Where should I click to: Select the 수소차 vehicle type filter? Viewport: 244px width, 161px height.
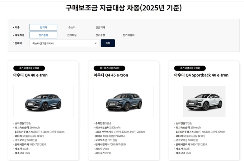pos(72,27)
